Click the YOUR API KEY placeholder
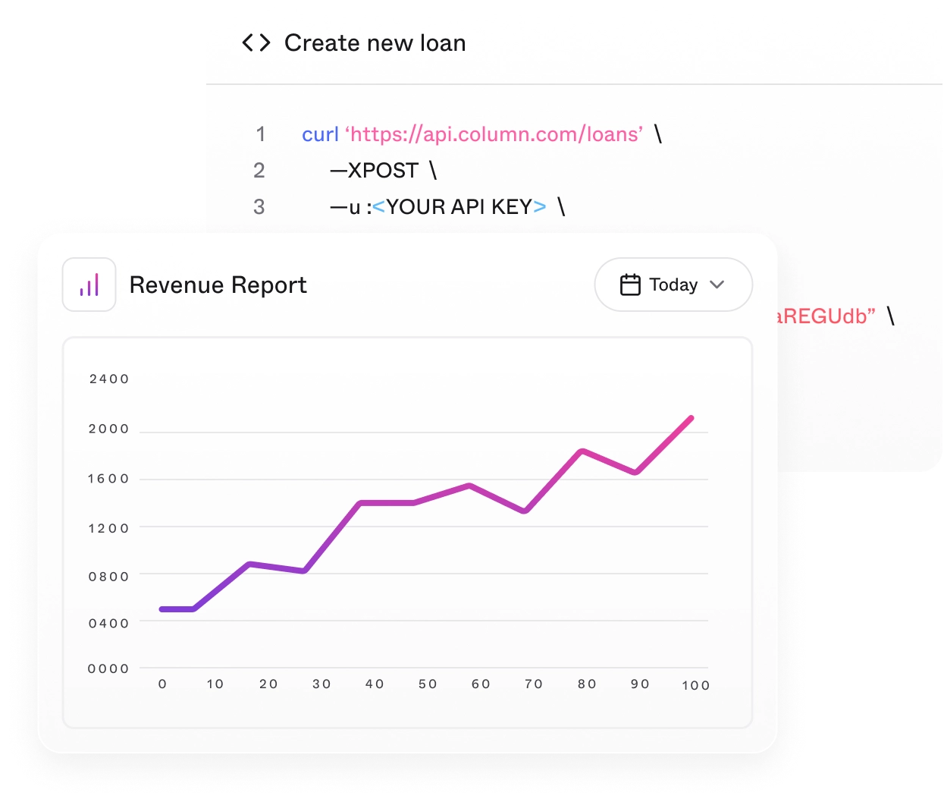This screenshot has height=802, width=944. pos(455,206)
